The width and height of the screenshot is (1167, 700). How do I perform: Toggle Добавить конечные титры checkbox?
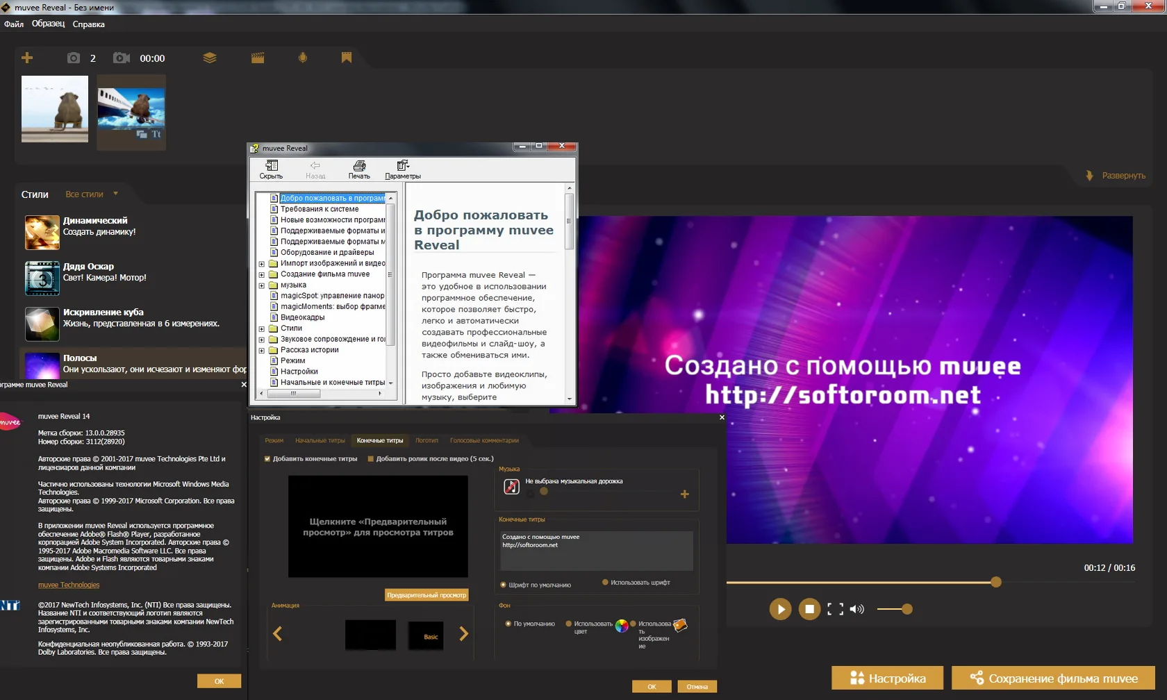[267, 458]
